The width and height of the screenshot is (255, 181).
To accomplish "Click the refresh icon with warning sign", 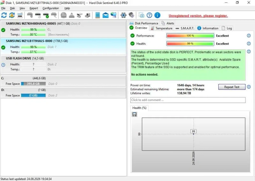I will [x=12, y=15].
